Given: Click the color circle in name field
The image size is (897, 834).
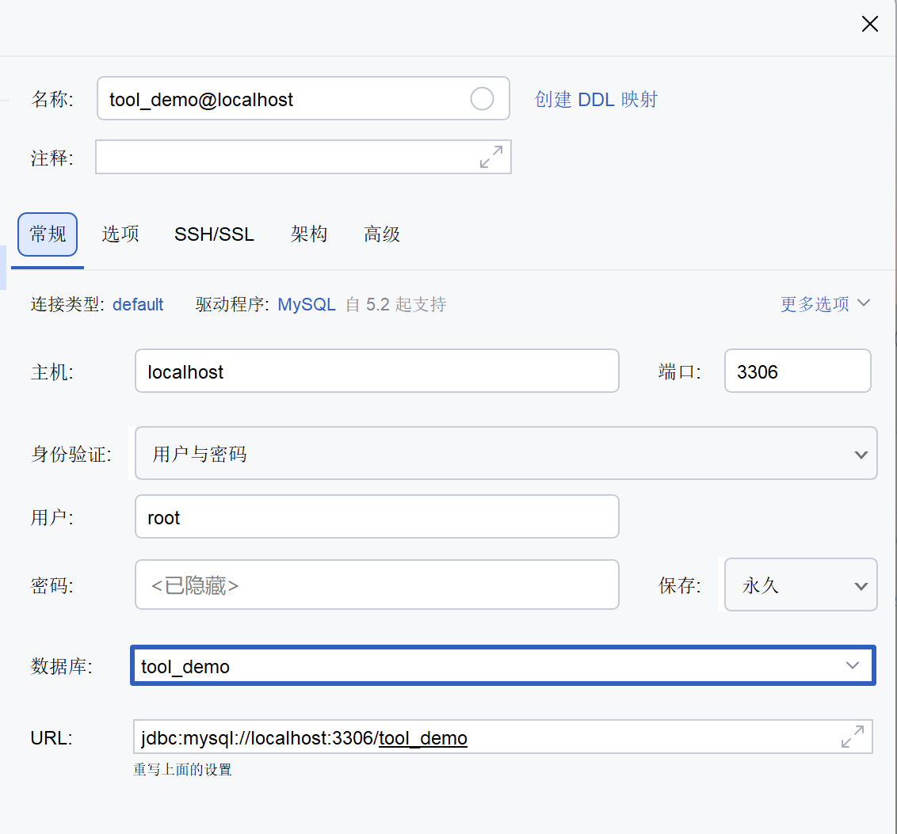Looking at the screenshot, I should [483, 99].
